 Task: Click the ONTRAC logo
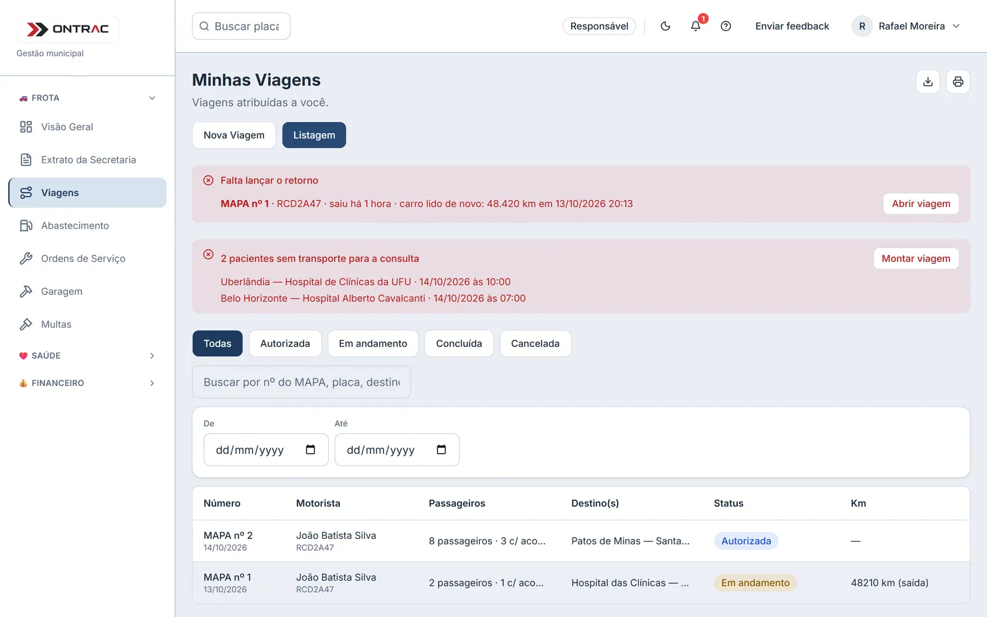[67, 29]
